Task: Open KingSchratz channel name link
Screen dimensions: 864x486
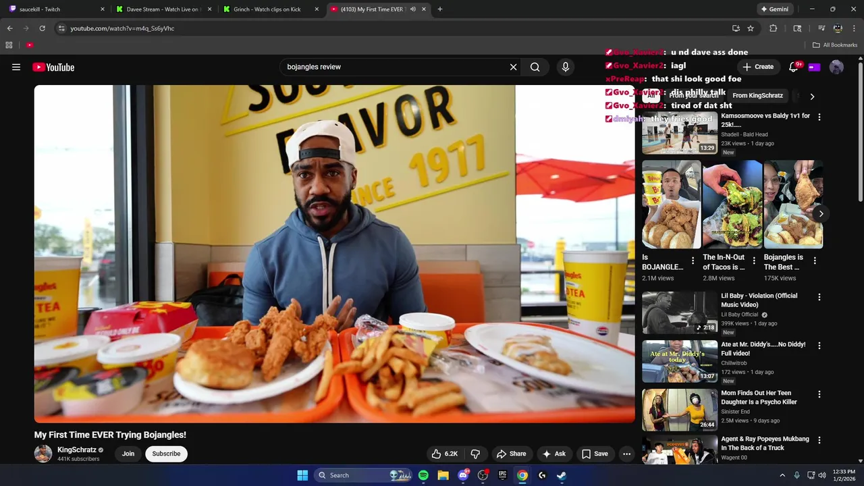Action: pyautogui.click(x=77, y=450)
